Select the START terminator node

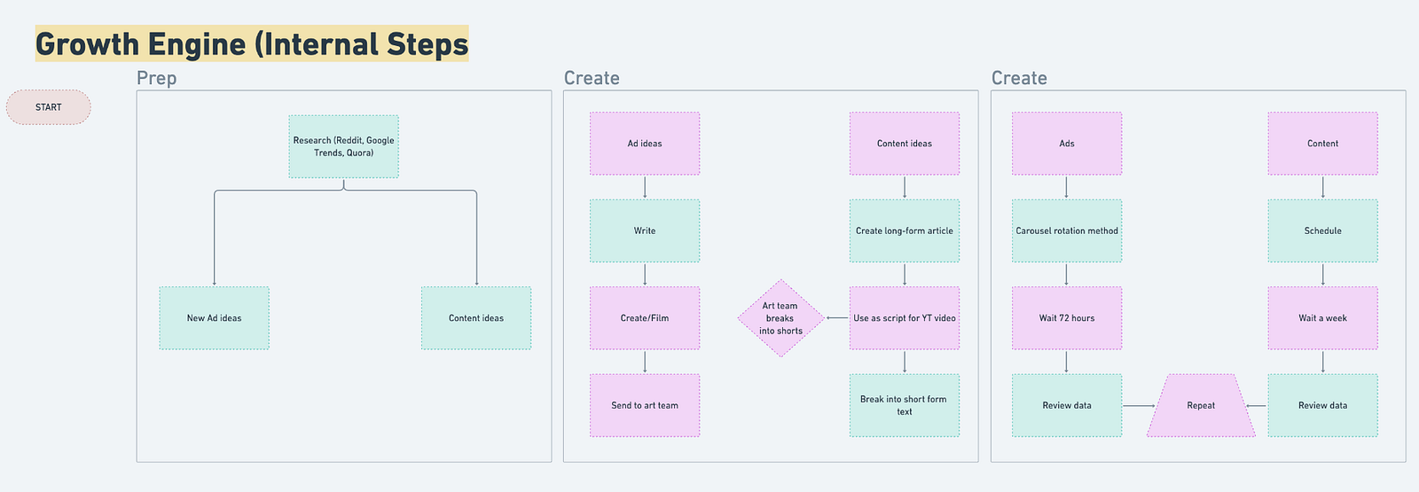coord(49,107)
